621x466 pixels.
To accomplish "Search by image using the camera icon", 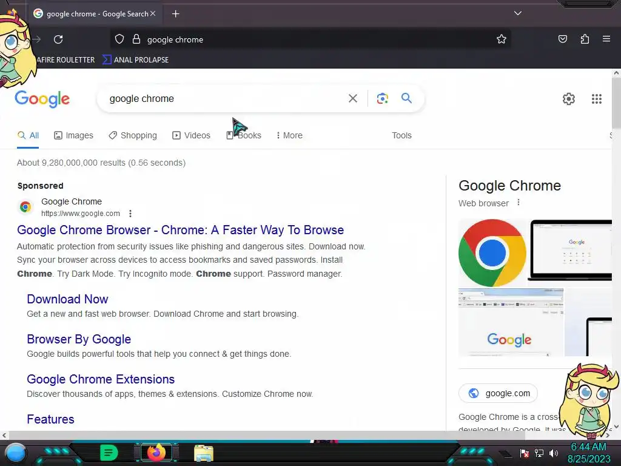I will (382, 98).
